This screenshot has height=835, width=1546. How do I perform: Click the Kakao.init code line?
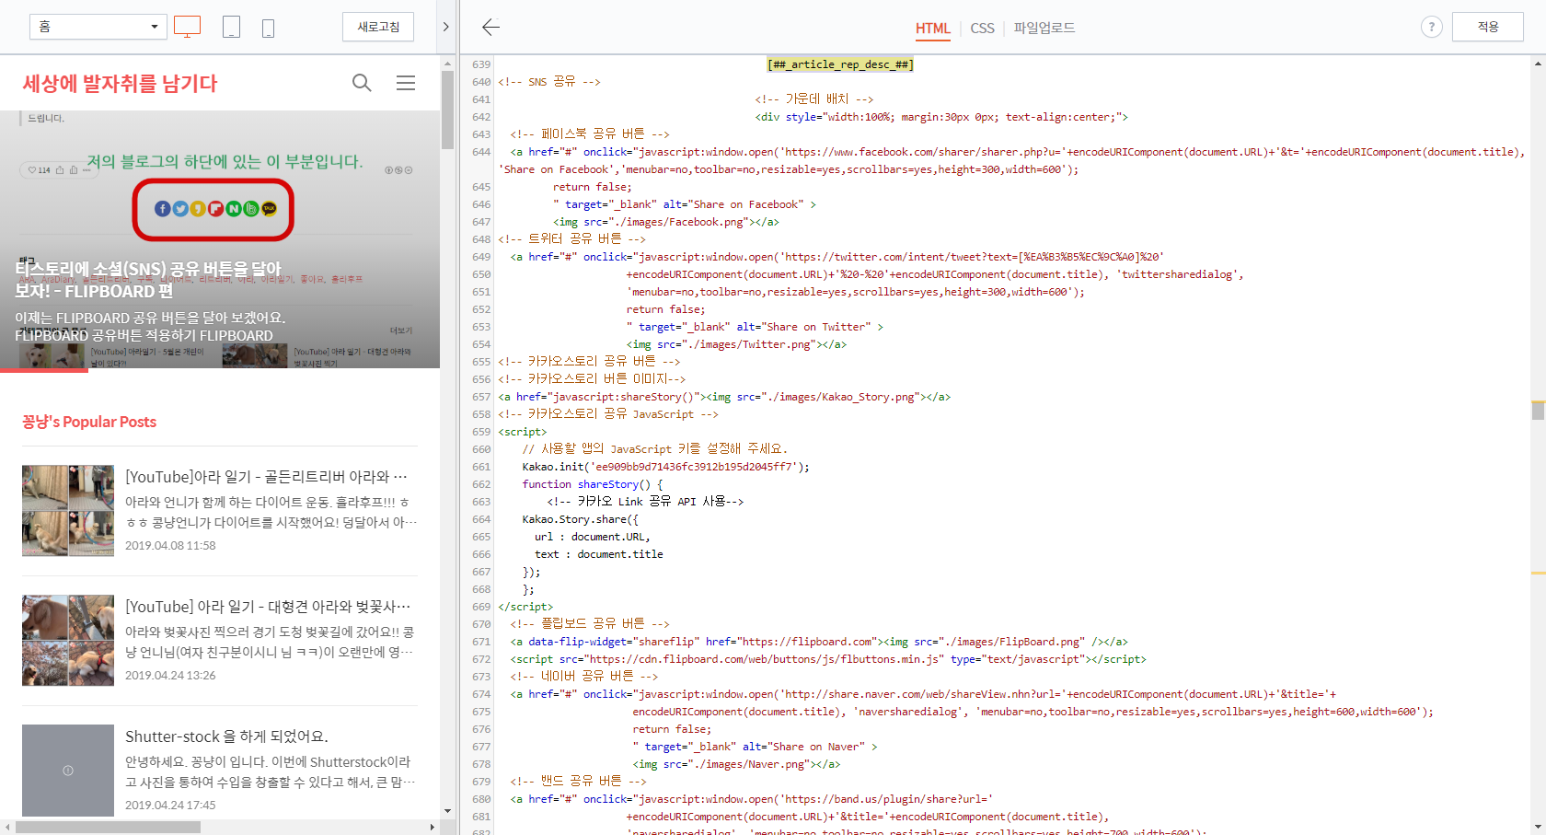pos(666,467)
